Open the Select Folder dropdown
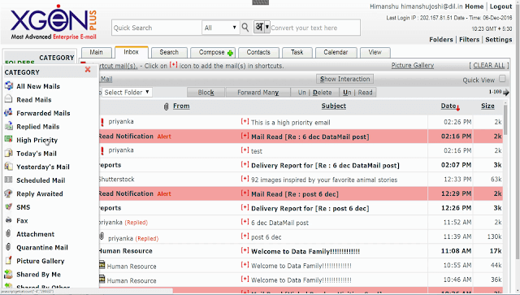 (x=127, y=93)
